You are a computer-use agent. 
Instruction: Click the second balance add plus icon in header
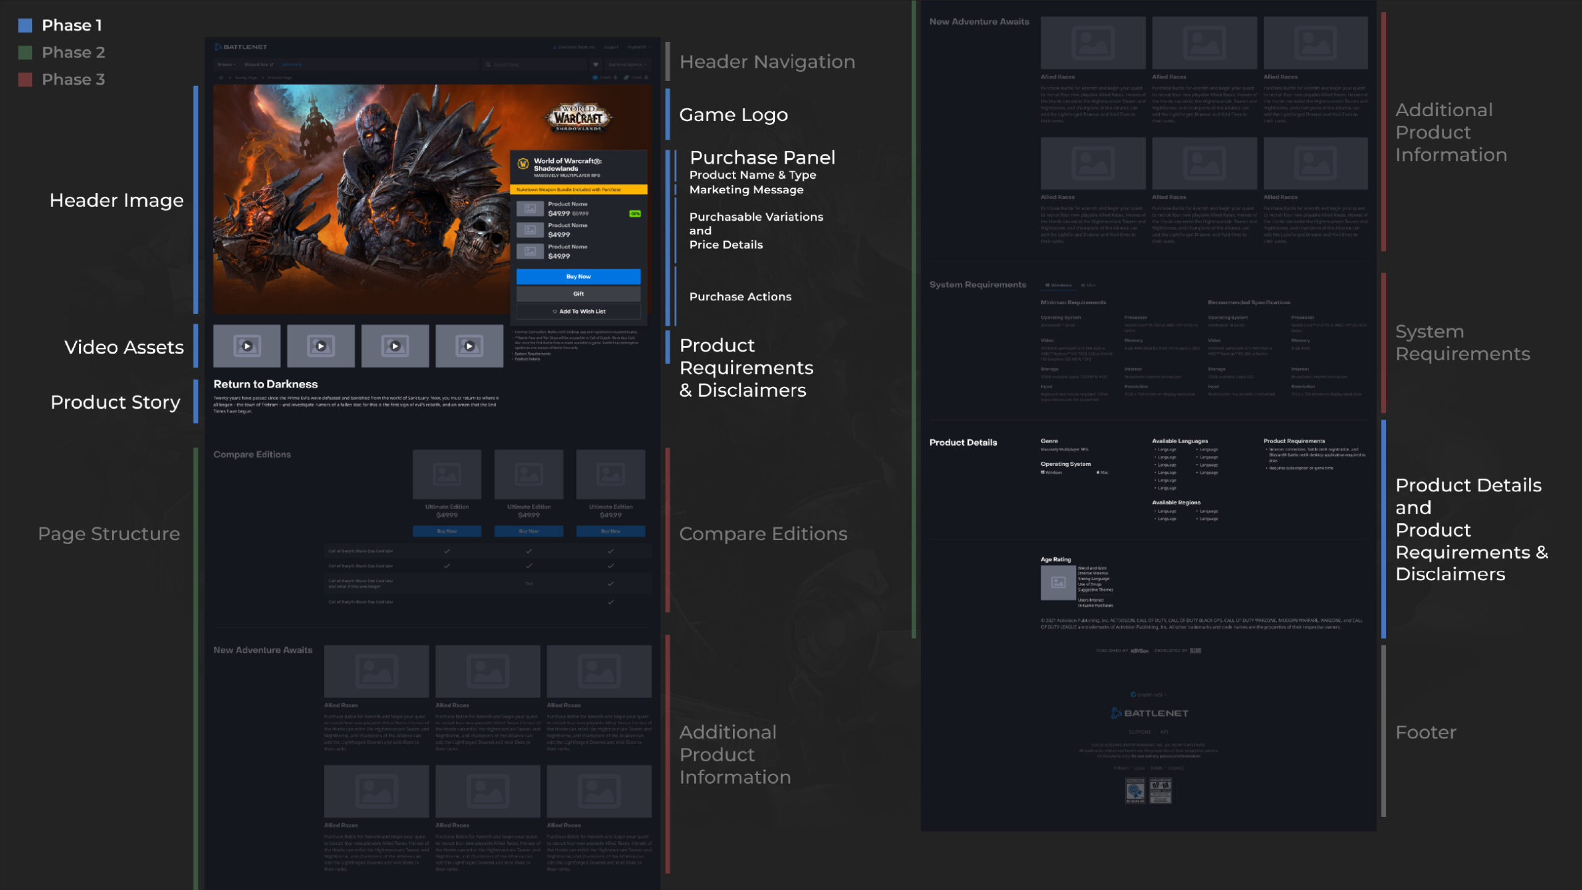tap(646, 78)
